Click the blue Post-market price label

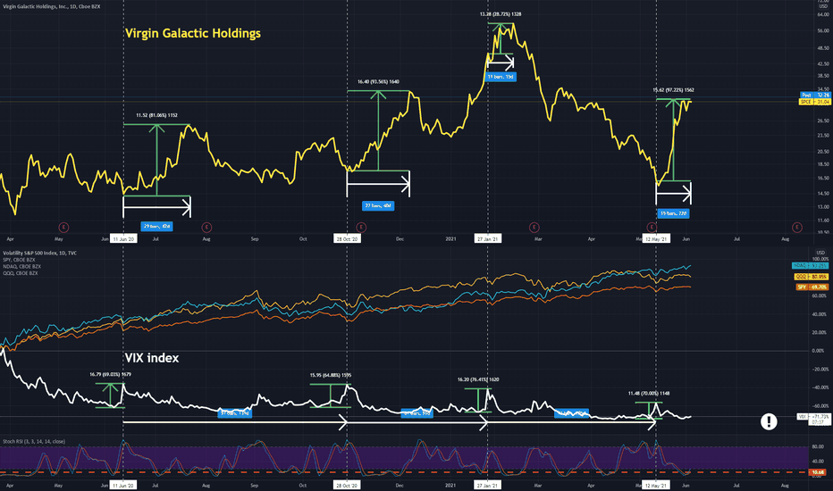[x=815, y=95]
